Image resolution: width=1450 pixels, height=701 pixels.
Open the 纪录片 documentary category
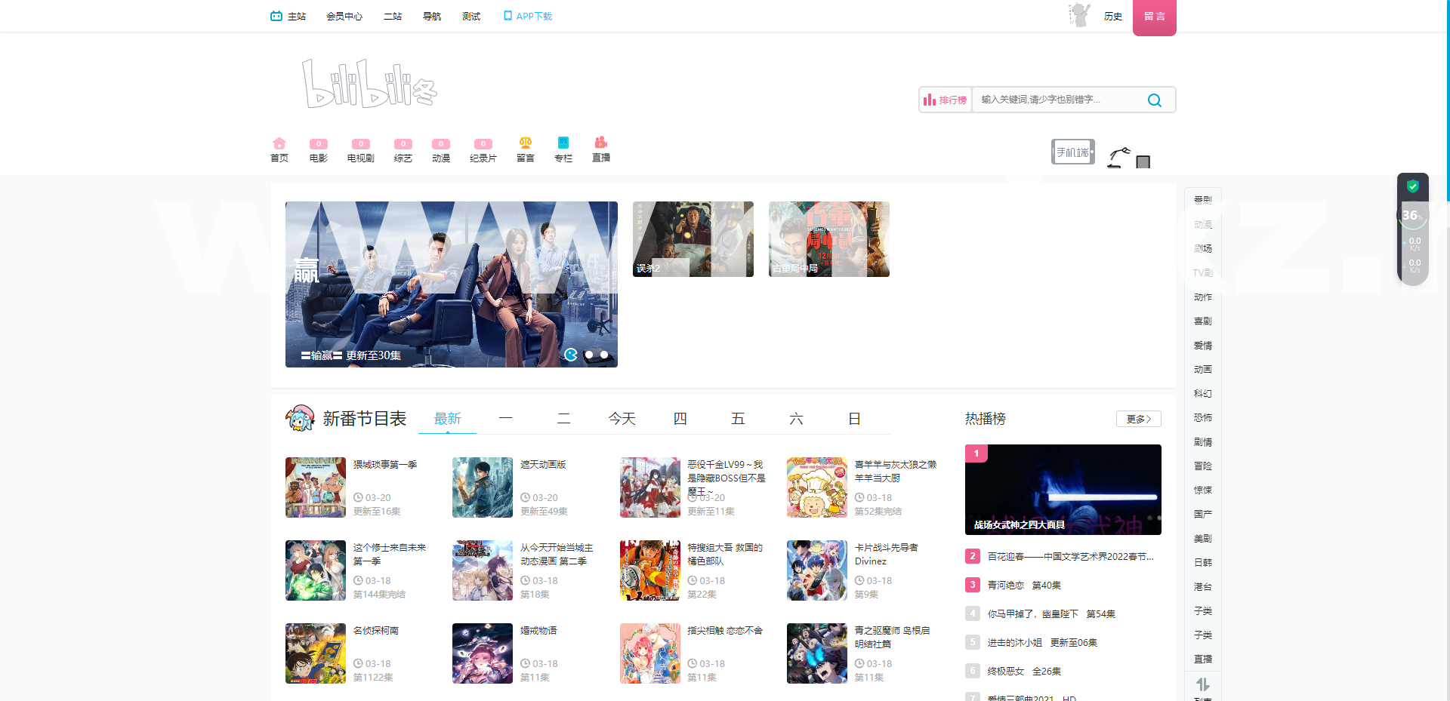483,149
